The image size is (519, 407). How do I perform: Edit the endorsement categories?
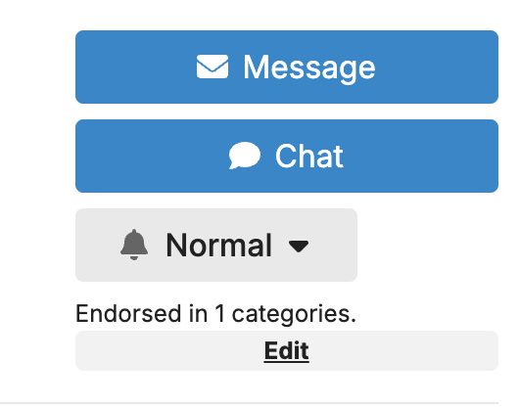click(287, 350)
